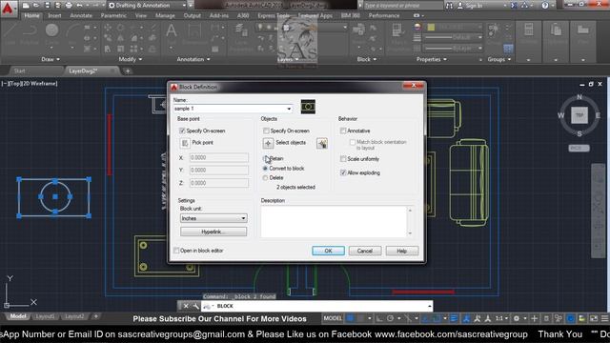Click the Undo arrow in Quick Access toolbar
This screenshot has height=343, width=610.
coord(79,6)
